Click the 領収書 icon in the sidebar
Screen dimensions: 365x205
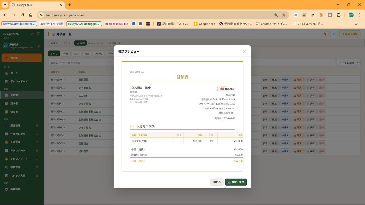pos(7,112)
